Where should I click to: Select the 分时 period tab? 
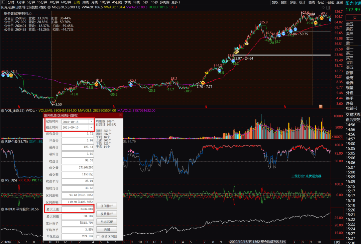tap(11, 2)
